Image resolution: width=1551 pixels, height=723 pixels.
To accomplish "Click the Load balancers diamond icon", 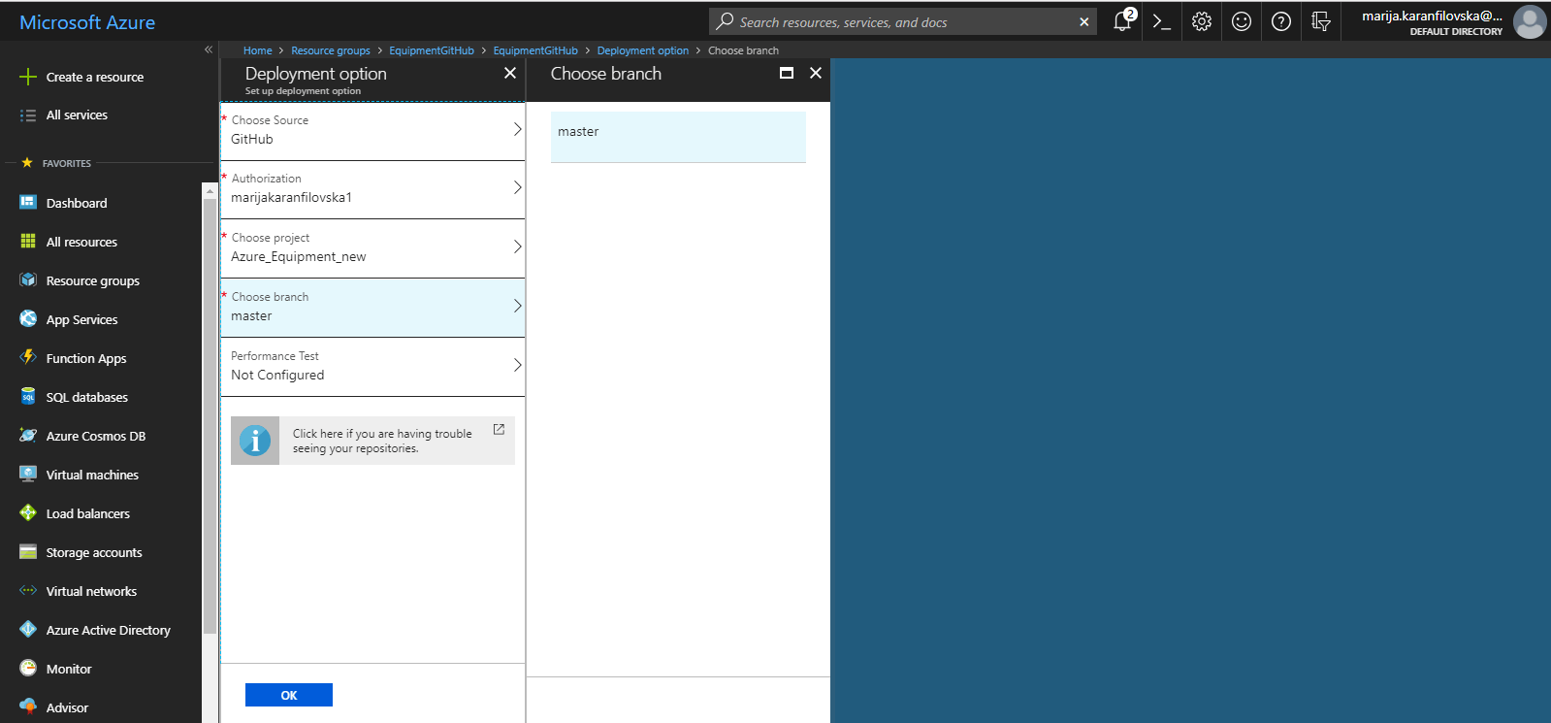I will point(28,512).
